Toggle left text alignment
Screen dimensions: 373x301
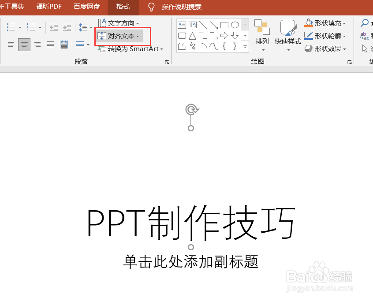pyautogui.click(x=10, y=44)
